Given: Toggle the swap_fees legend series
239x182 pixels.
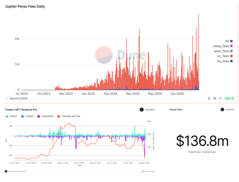Looking at the screenshot, I should pyautogui.click(x=231, y=46).
